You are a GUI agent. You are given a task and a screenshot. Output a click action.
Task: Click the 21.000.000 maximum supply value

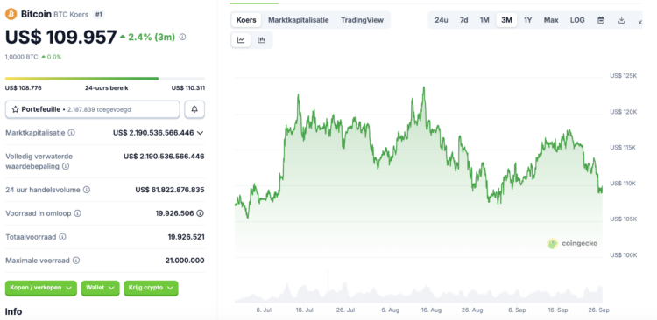coord(185,261)
